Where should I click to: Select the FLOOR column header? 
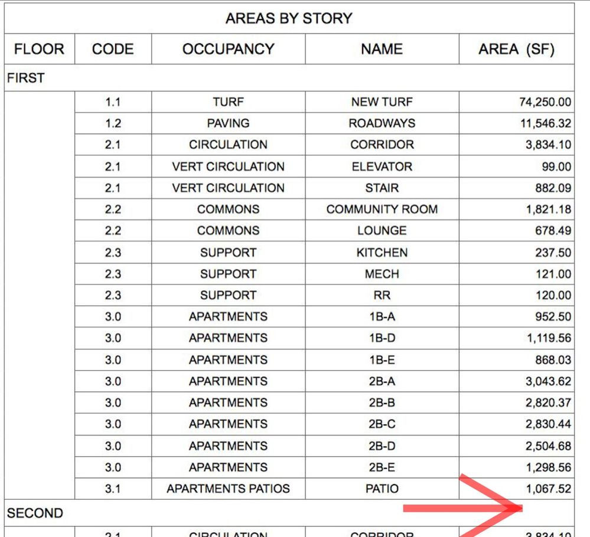click(x=39, y=49)
